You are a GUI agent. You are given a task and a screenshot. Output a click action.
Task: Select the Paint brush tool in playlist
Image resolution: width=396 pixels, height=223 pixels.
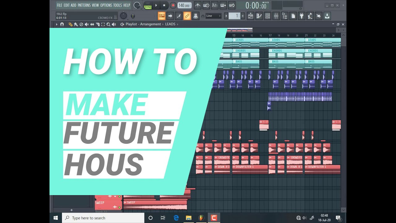76,24
